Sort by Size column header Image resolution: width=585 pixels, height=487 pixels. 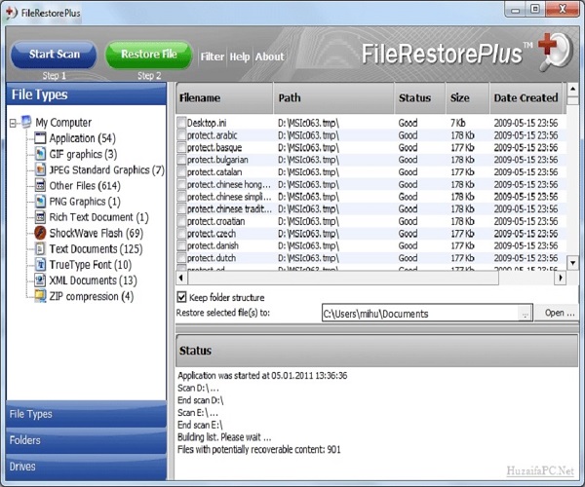(x=467, y=98)
